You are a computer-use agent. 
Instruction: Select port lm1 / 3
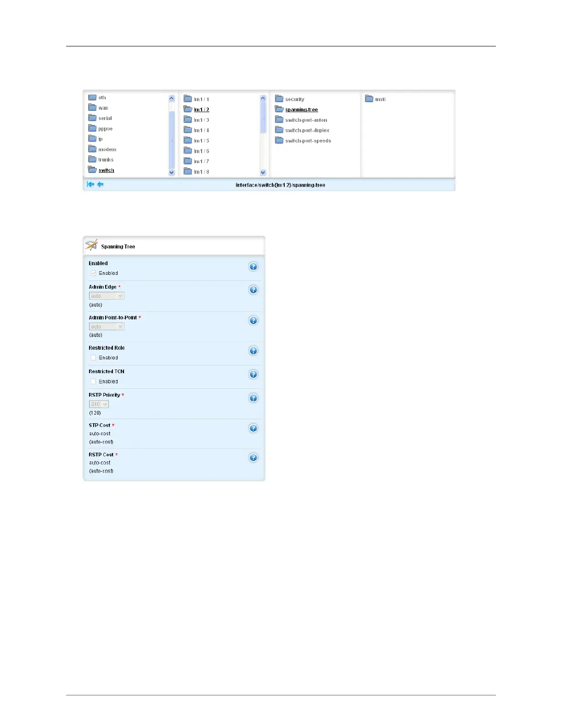click(x=197, y=120)
